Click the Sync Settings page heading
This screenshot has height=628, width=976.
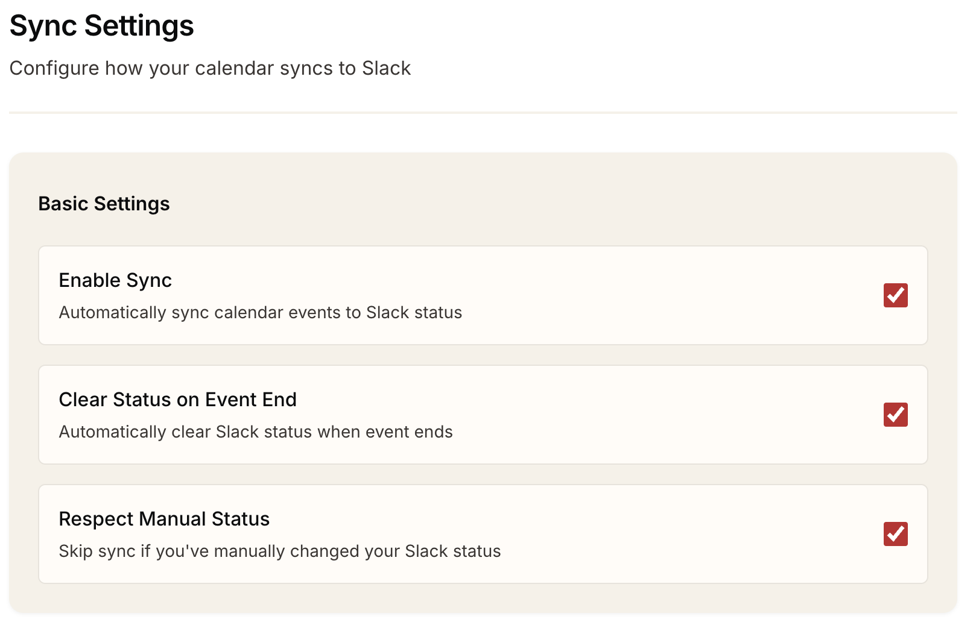click(101, 25)
